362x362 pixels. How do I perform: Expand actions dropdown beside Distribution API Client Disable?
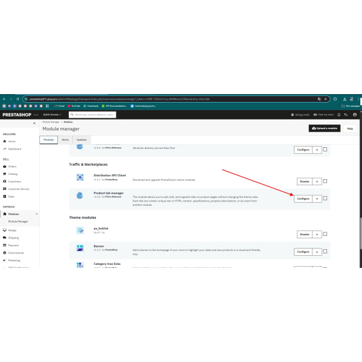[x=317, y=182]
